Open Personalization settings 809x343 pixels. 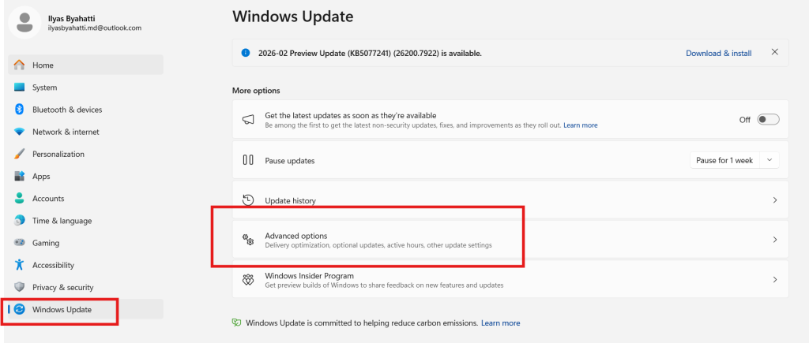click(x=85, y=154)
